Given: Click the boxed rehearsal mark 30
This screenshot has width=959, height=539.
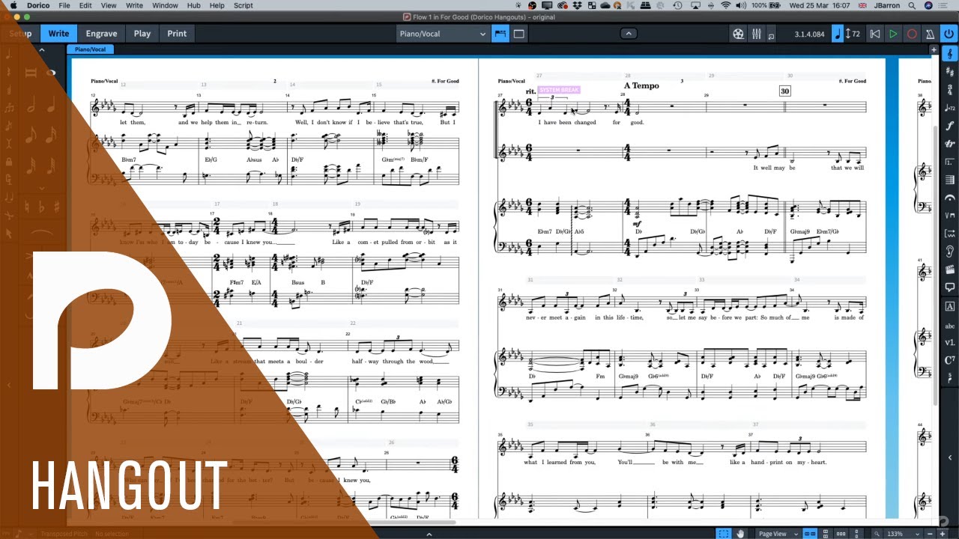Looking at the screenshot, I should click(x=784, y=91).
